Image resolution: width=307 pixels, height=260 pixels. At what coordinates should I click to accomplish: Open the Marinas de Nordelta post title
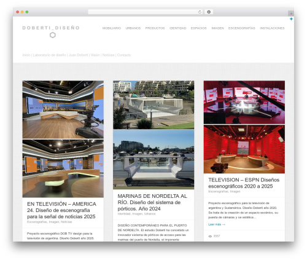click(152, 202)
